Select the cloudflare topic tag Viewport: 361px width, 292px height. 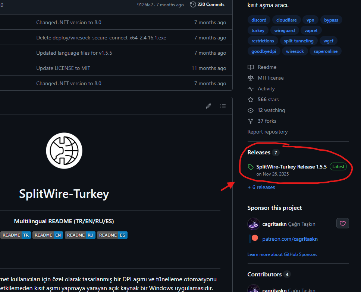click(x=286, y=20)
